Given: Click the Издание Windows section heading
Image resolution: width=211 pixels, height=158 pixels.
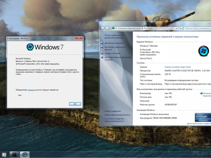Looking at the screenshot, I should pyautogui.click(x=145, y=42).
